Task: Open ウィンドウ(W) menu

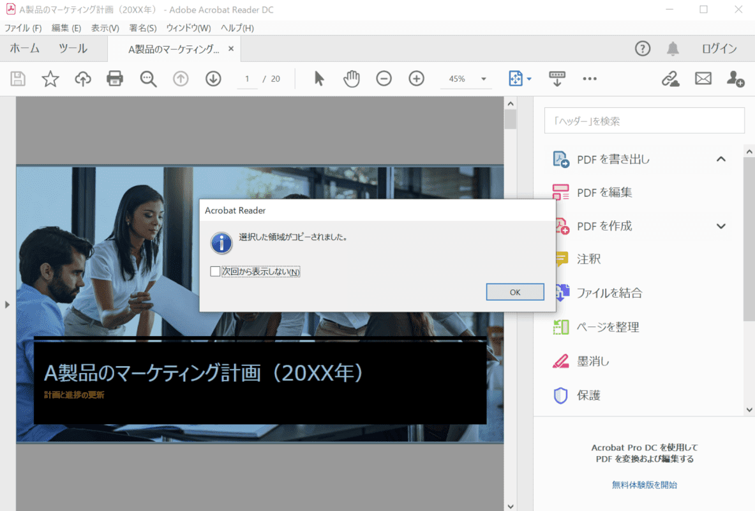Action: click(x=188, y=28)
